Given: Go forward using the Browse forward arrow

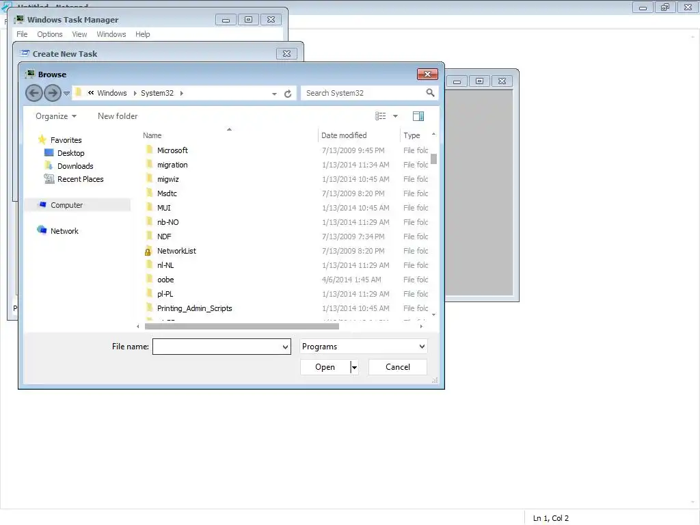Looking at the screenshot, I should (53, 93).
